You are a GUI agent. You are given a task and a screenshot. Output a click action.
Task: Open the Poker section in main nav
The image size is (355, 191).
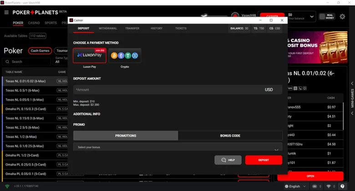tap(18, 23)
